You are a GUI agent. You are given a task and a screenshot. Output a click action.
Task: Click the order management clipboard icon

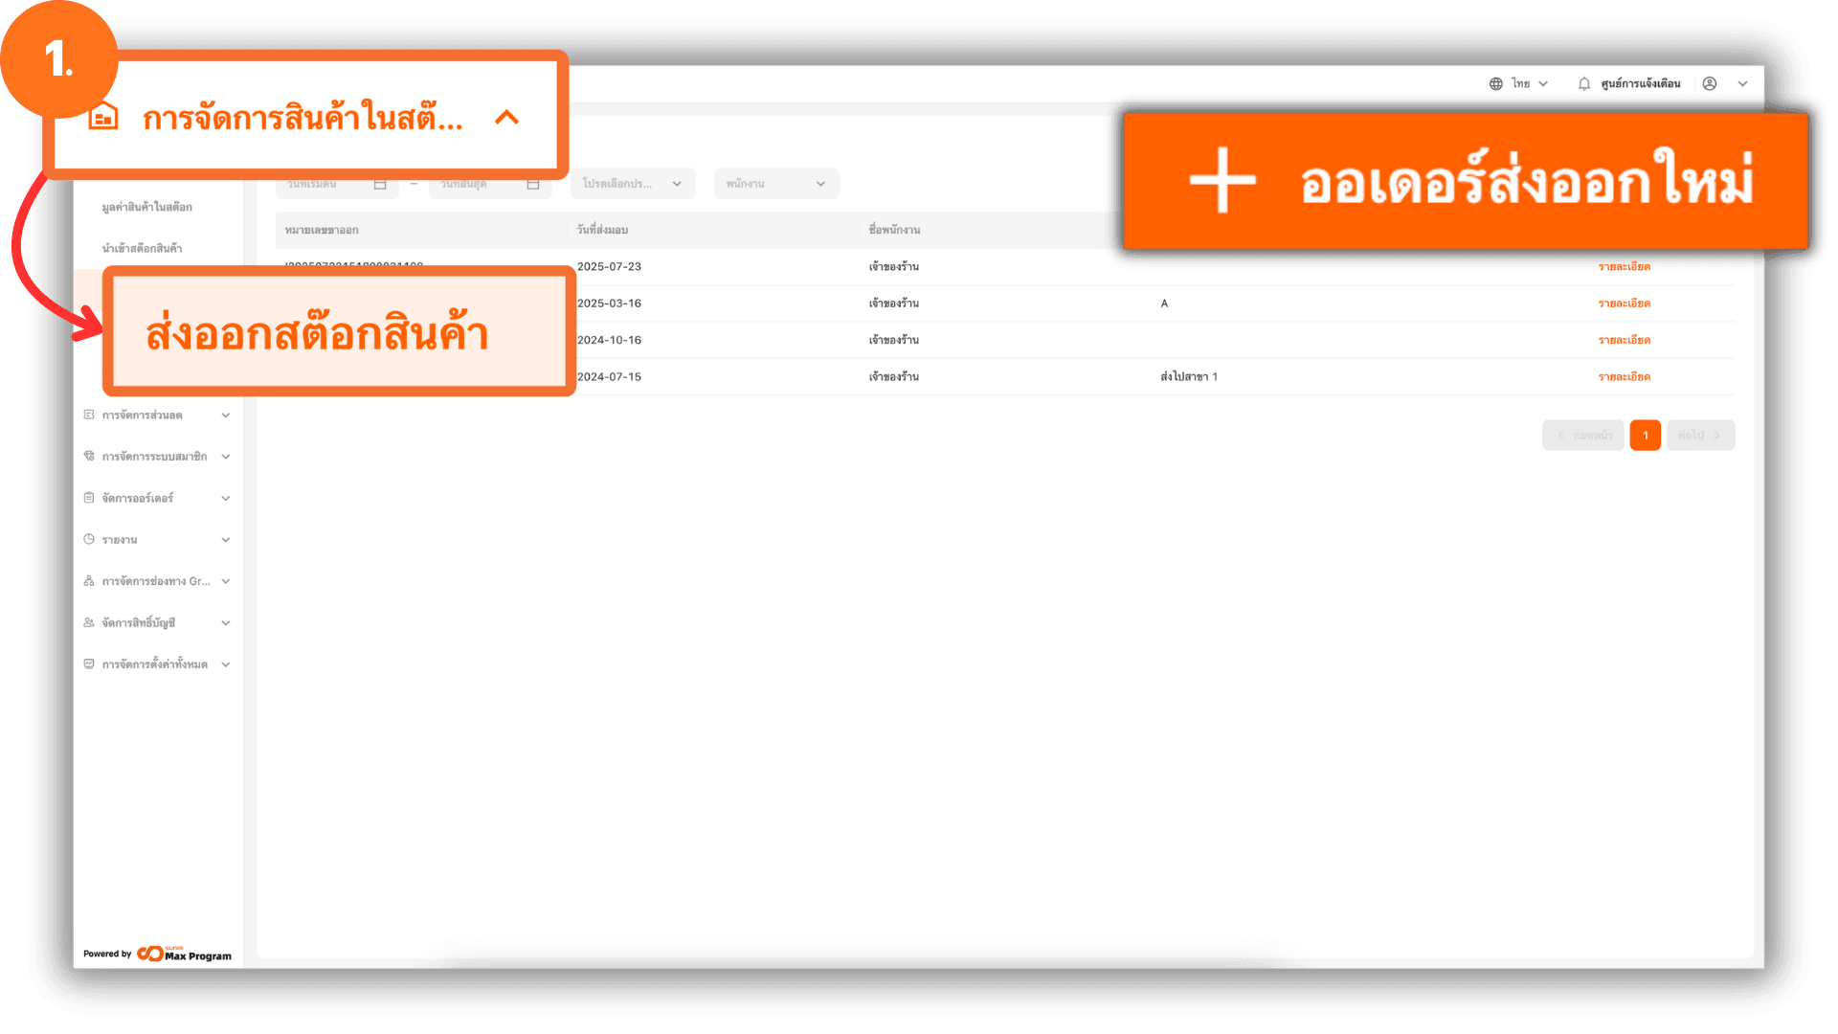click(89, 498)
